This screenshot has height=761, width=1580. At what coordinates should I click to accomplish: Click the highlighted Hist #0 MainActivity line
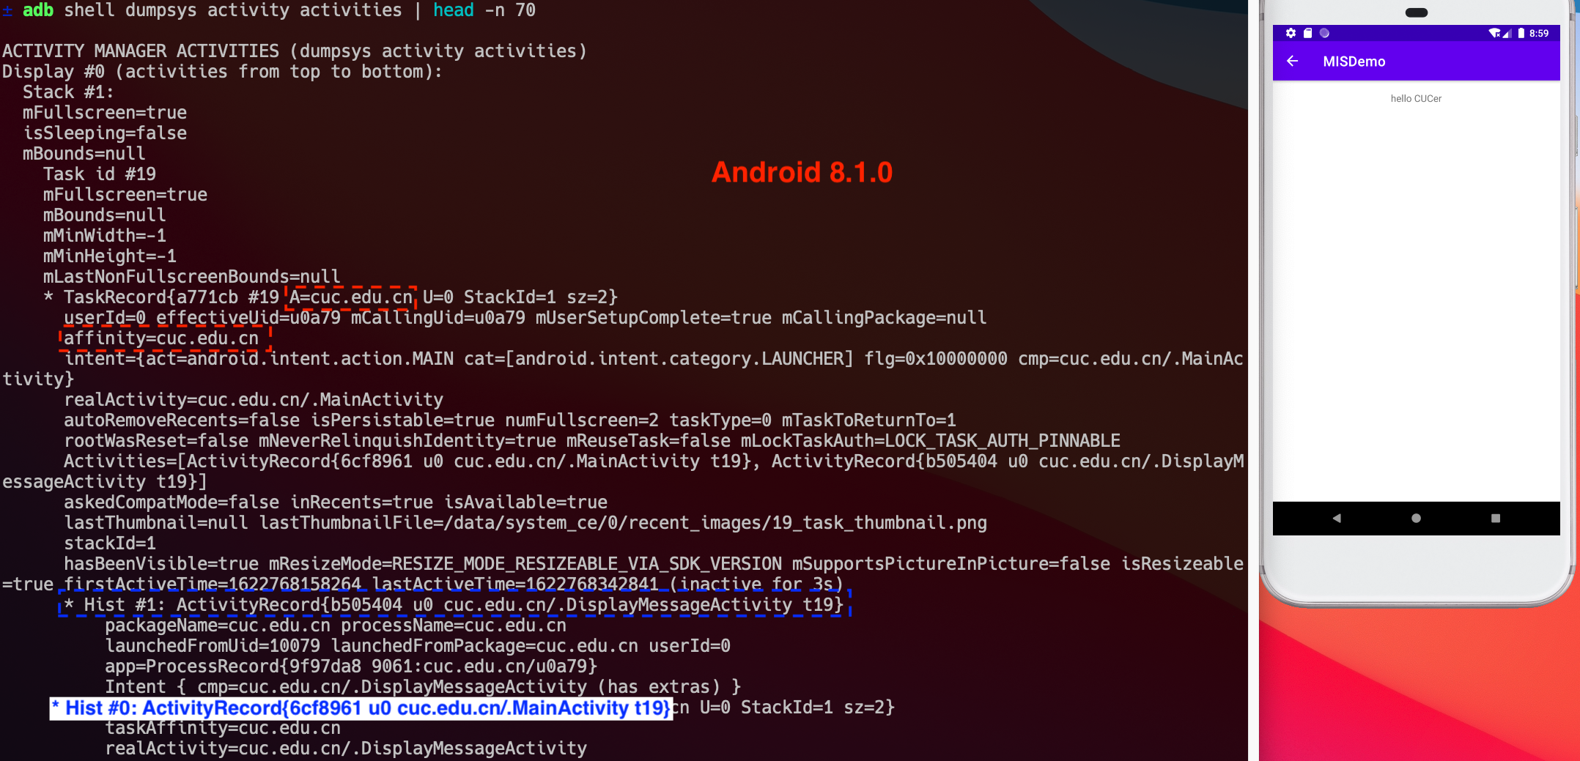[x=361, y=708]
